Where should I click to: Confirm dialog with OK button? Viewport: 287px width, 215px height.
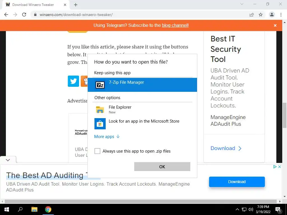(162, 167)
